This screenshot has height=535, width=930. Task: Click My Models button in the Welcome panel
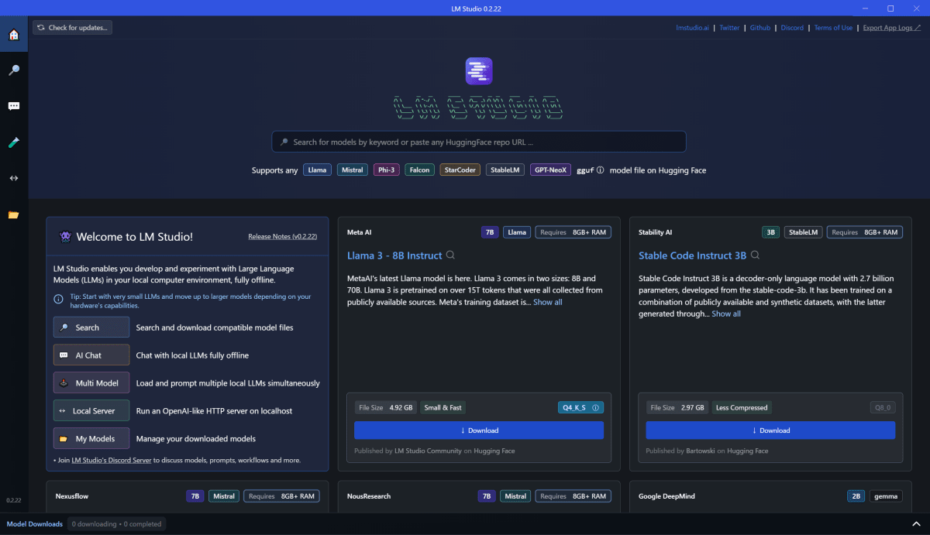coord(91,439)
